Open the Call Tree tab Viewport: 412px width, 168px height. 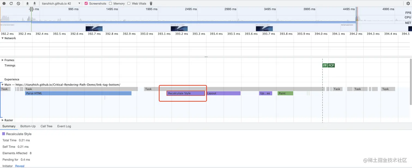46,126
